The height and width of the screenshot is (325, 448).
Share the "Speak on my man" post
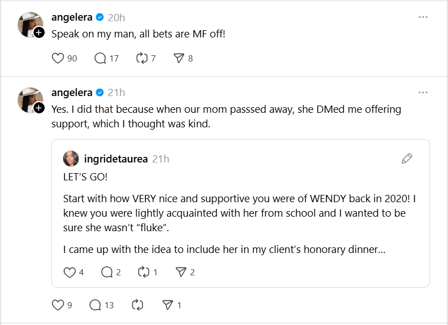pyautogui.click(x=179, y=58)
